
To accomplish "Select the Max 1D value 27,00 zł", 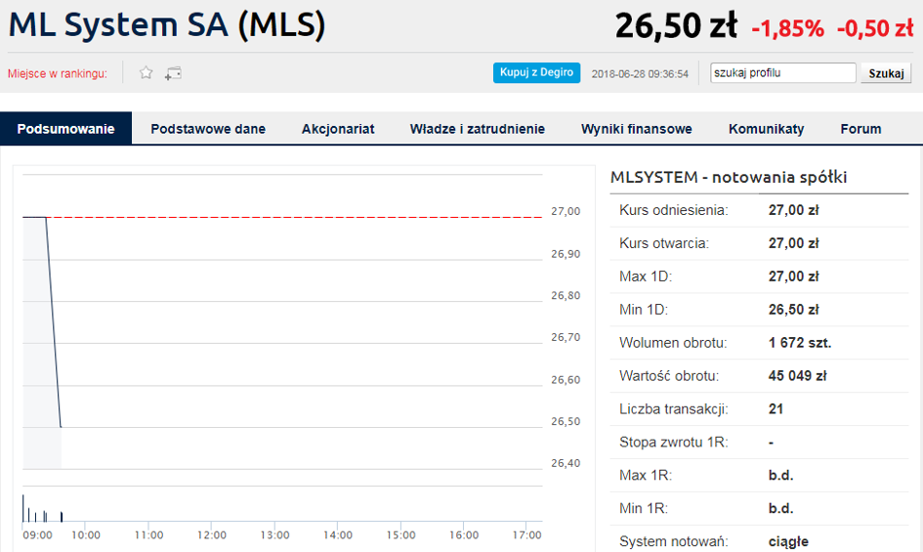I will (793, 276).
